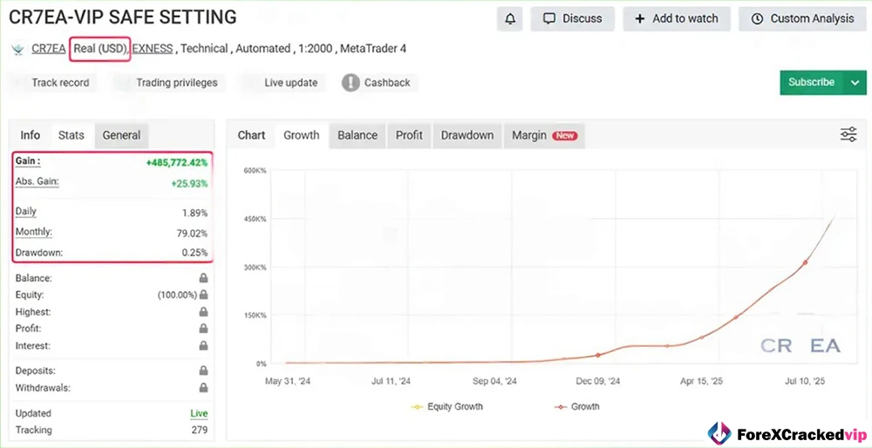This screenshot has height=448, width=872.
Task: Click the Cashback exclamation icon
Action: [x=351, y=83]
